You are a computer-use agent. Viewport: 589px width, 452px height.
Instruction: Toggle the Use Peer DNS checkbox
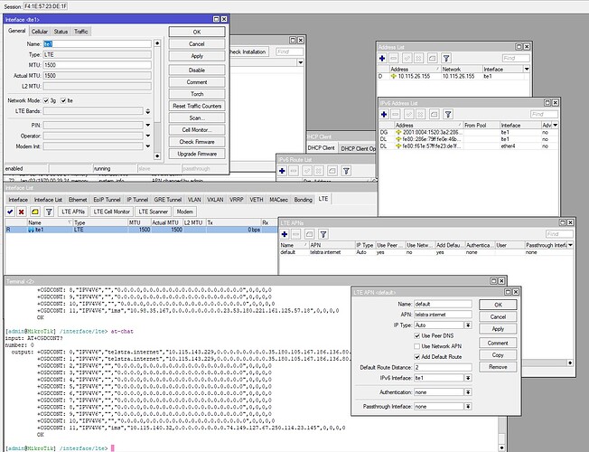417,335
